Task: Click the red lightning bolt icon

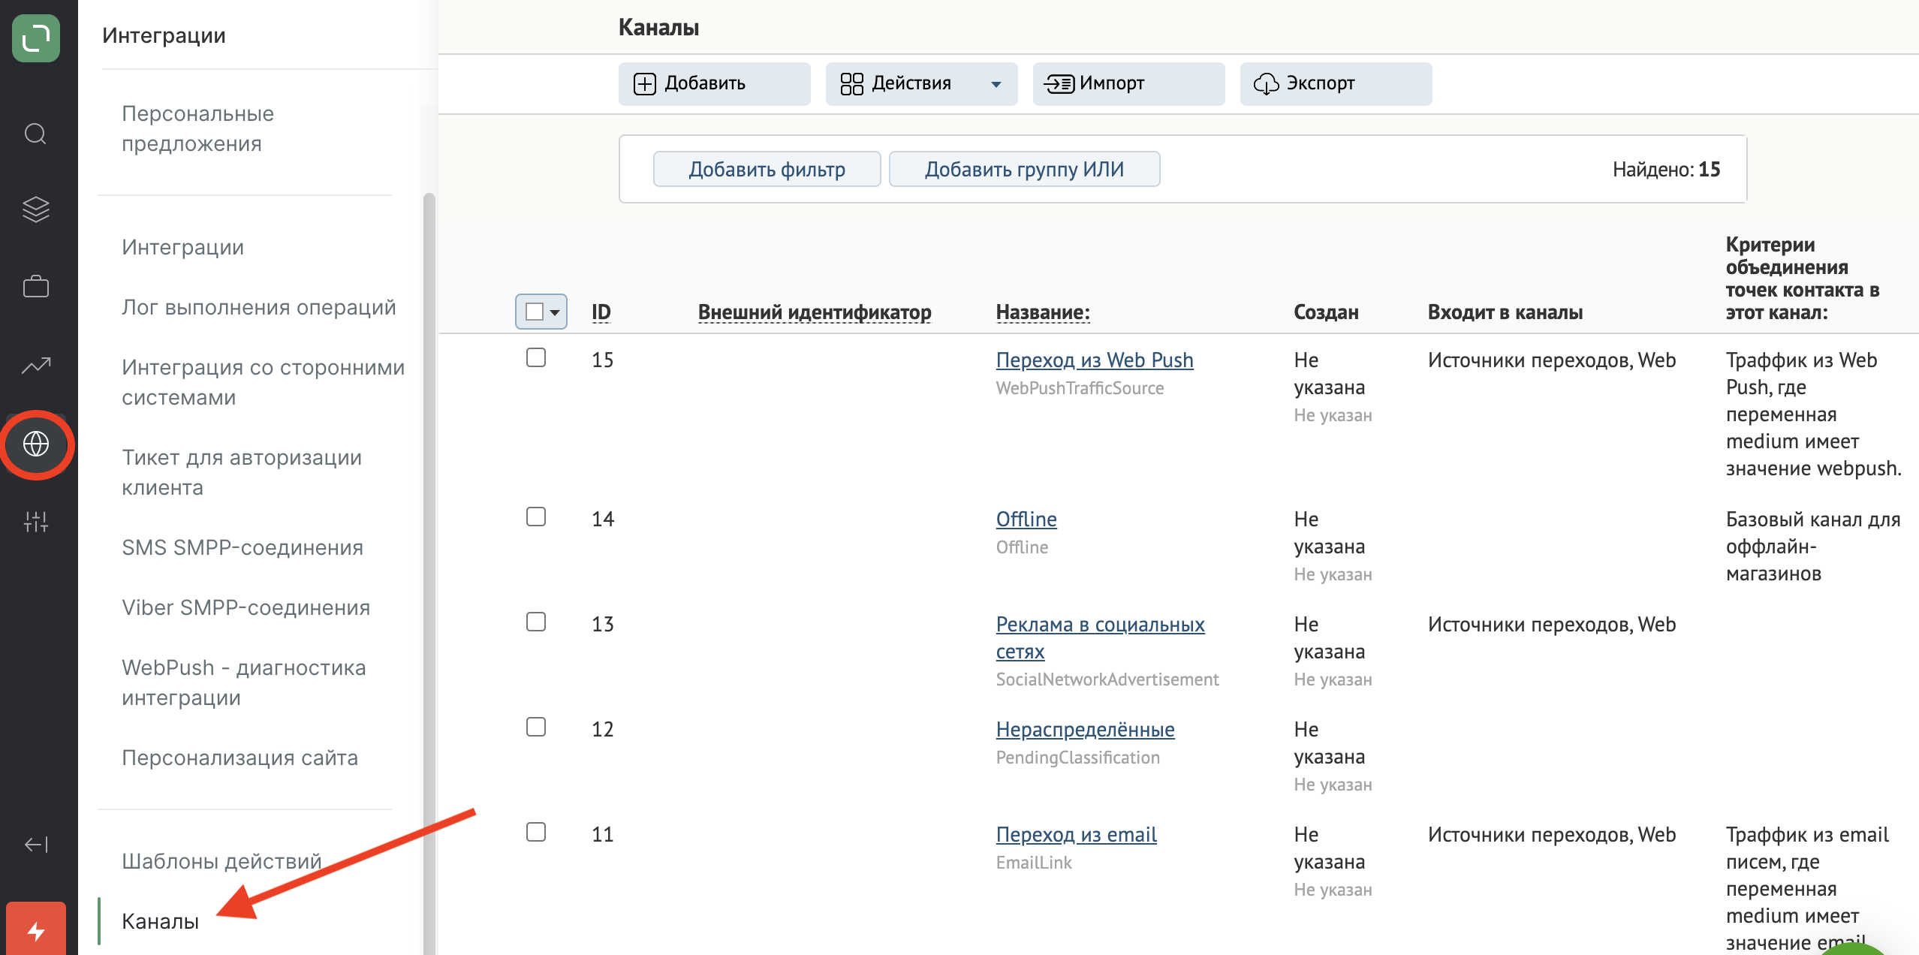Action: point(35,931)
